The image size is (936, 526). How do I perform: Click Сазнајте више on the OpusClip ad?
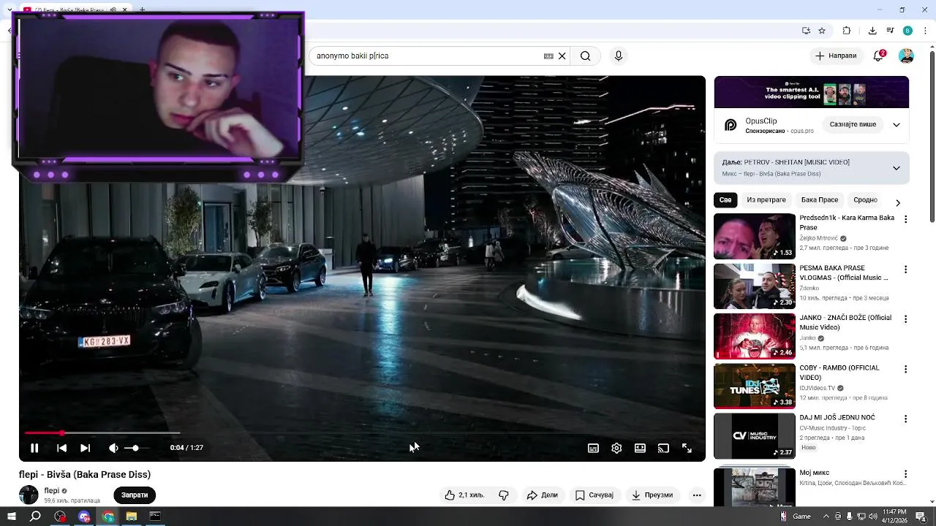tap(853, 125)
